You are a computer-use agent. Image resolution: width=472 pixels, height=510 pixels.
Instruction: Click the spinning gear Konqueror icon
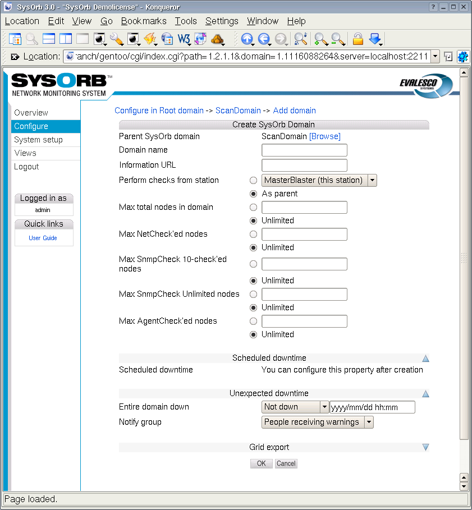pos(463,57)
